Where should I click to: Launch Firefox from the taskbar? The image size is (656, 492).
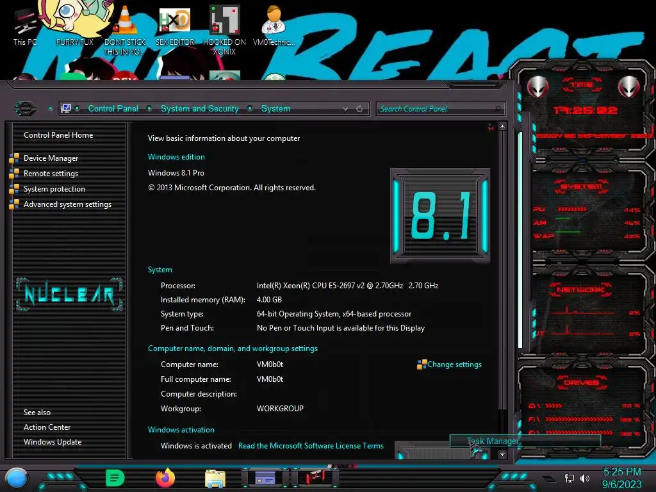[x=165, y=478]
